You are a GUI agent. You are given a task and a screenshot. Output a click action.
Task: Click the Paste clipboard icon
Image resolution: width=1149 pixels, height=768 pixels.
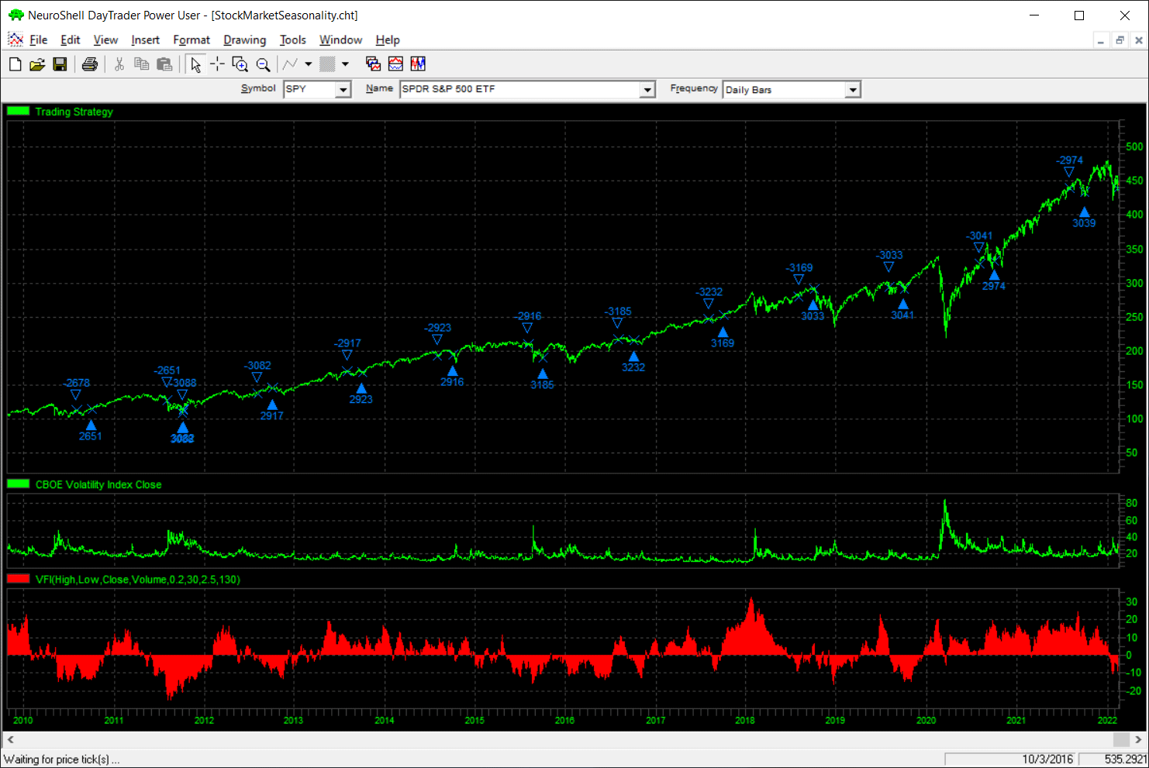[164, 64]
